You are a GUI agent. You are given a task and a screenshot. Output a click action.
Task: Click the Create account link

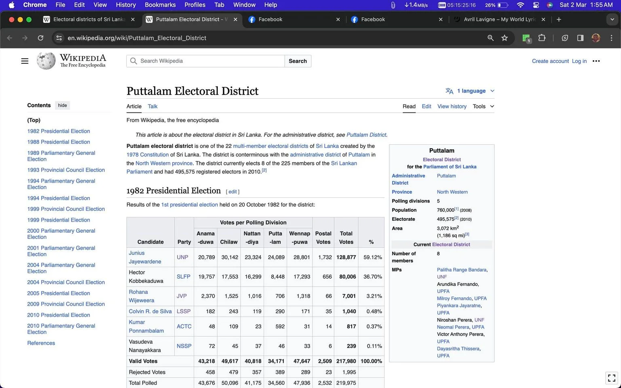[550, 61]
